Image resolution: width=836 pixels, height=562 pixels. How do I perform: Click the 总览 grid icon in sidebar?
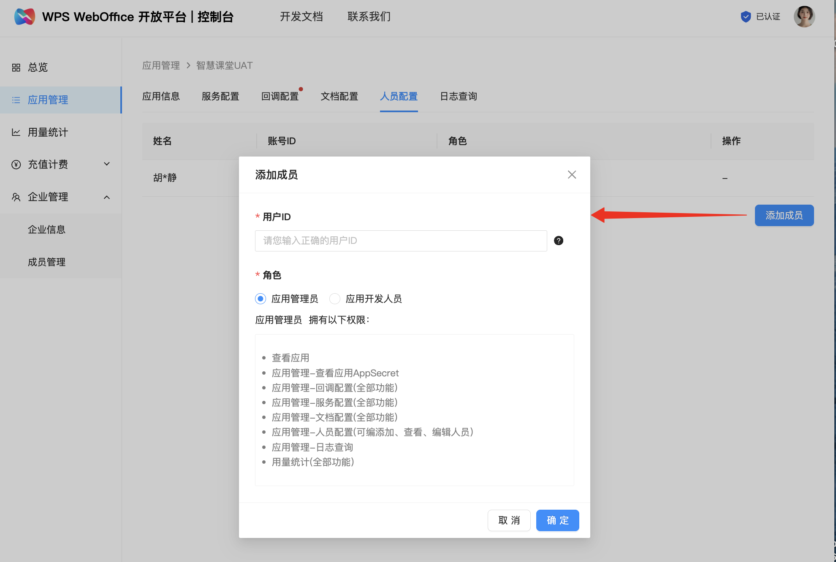pyautogui.click(x=16, y=68)
